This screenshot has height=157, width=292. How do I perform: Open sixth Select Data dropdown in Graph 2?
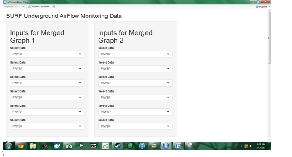(x=135, y=126)
